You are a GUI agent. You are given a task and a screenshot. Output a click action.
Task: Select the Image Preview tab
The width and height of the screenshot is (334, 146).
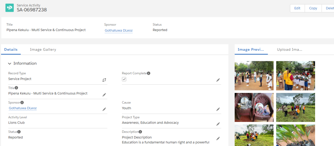click(x=251, y=50)
